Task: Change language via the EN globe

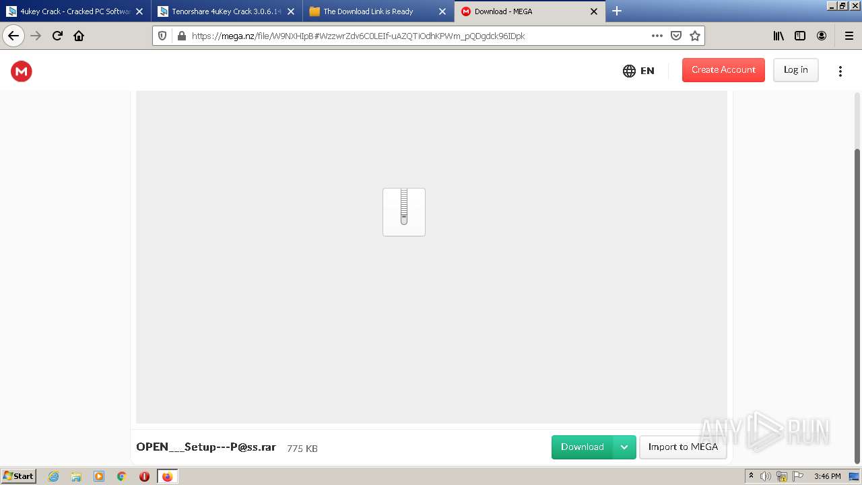Action: click(x=638, y=71)
